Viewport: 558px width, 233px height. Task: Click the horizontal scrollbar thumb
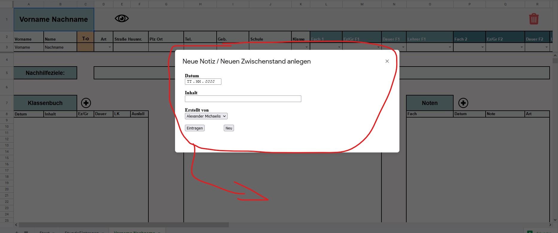click(124, 225)
